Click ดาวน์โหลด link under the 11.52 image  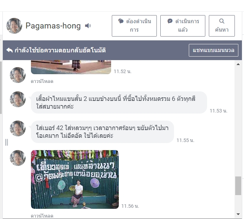42,81
